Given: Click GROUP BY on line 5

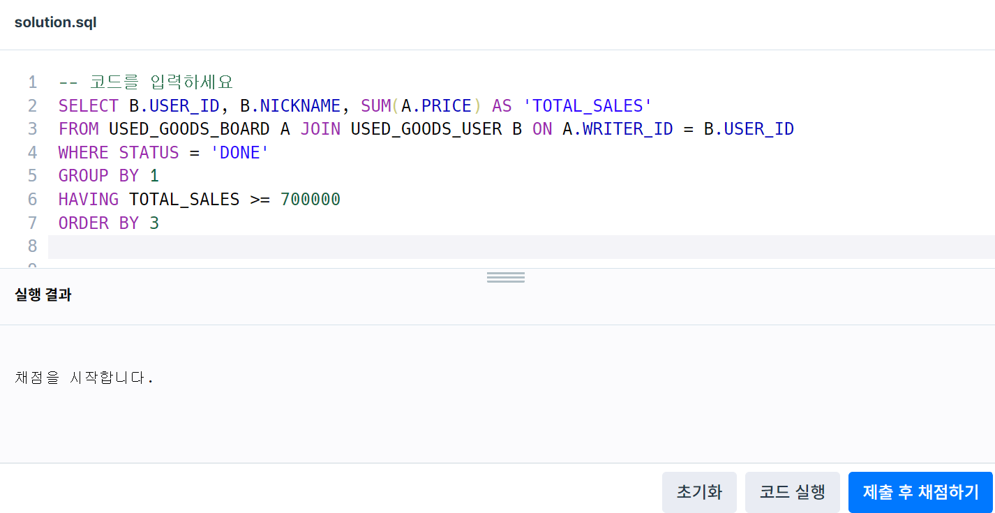Looking at the screenshot, I should click(x=98, y=176).
